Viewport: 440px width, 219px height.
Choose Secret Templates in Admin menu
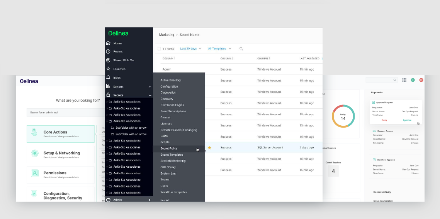click(x=172, y=155)
